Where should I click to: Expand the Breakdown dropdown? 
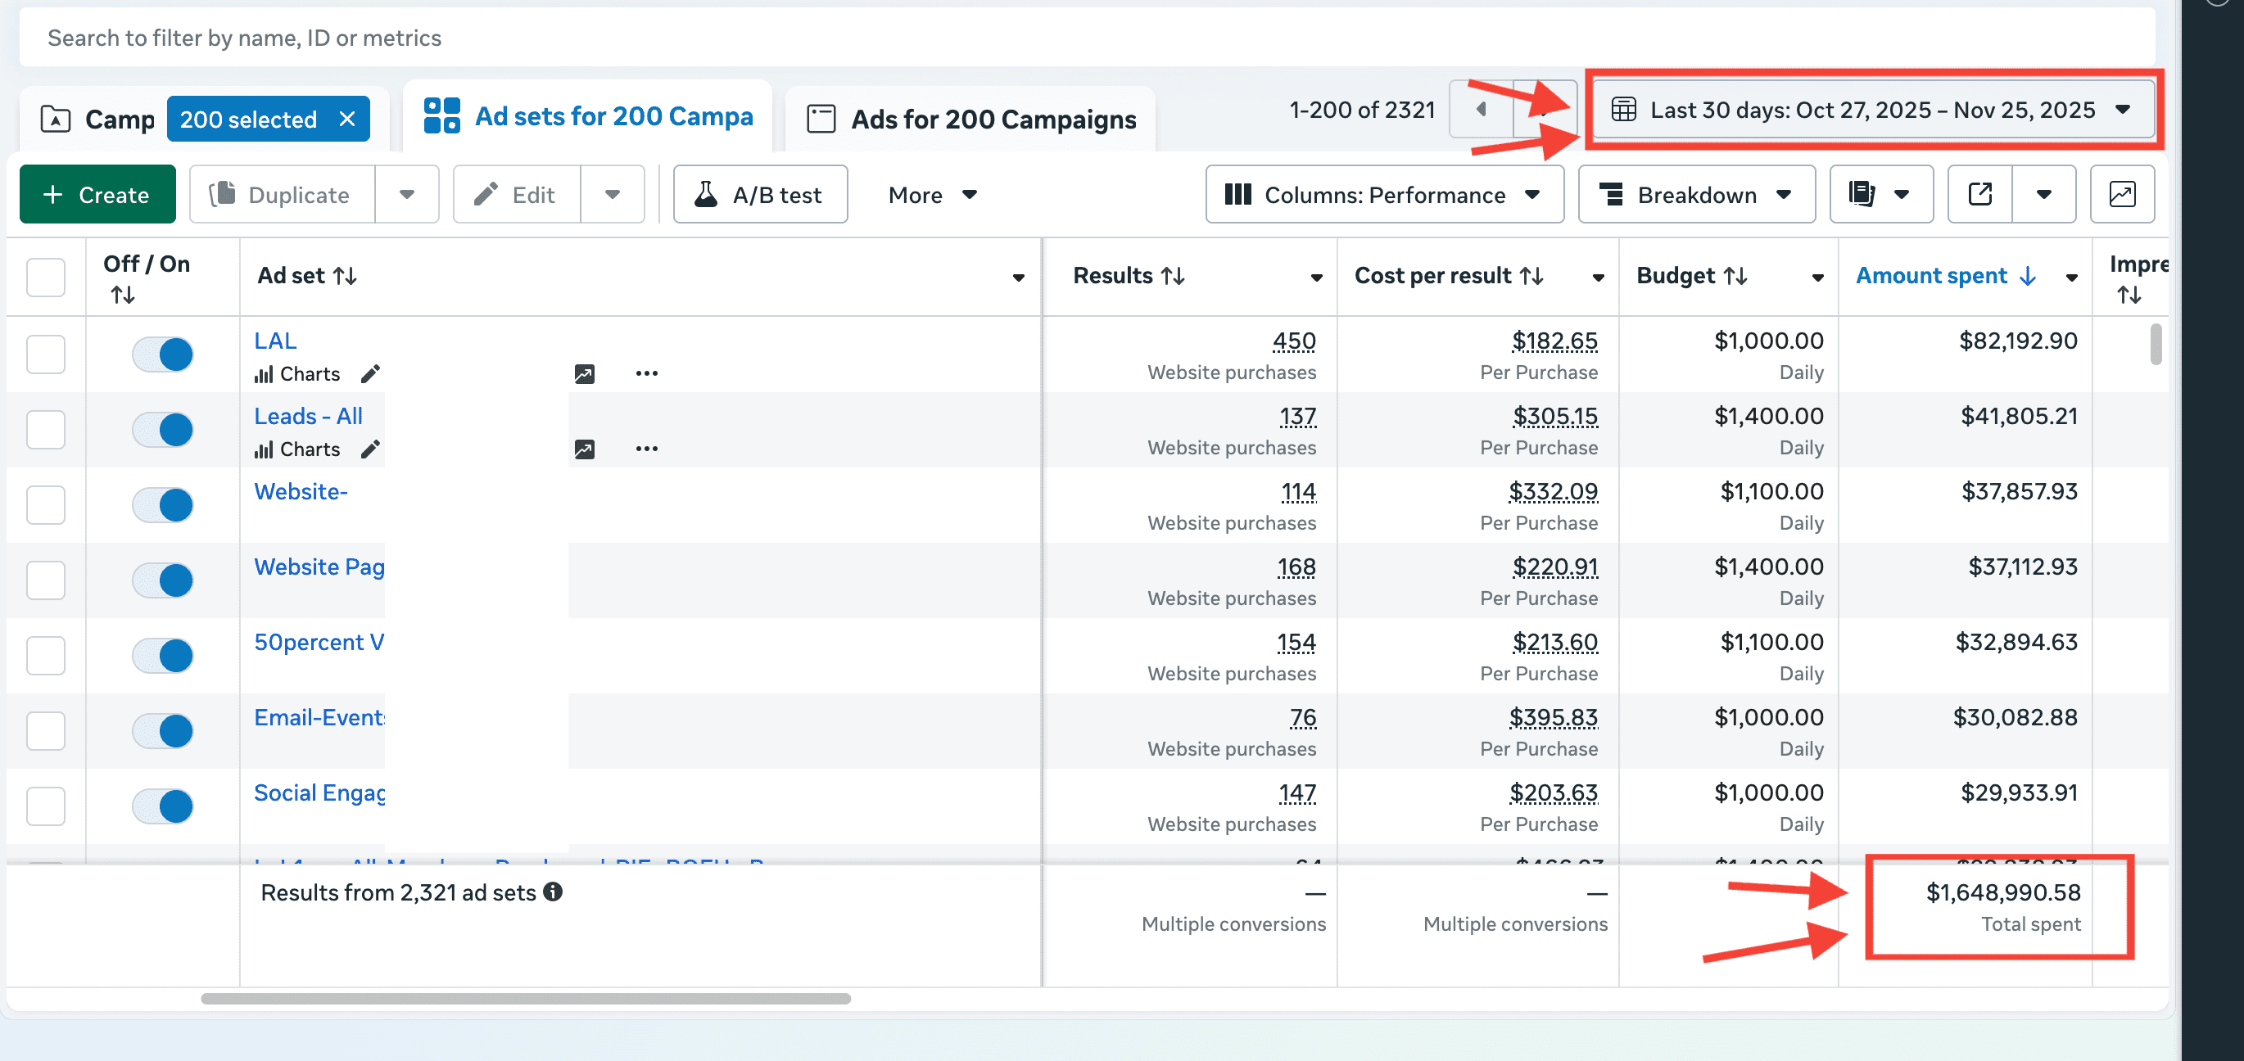(x=1695, y=194)
